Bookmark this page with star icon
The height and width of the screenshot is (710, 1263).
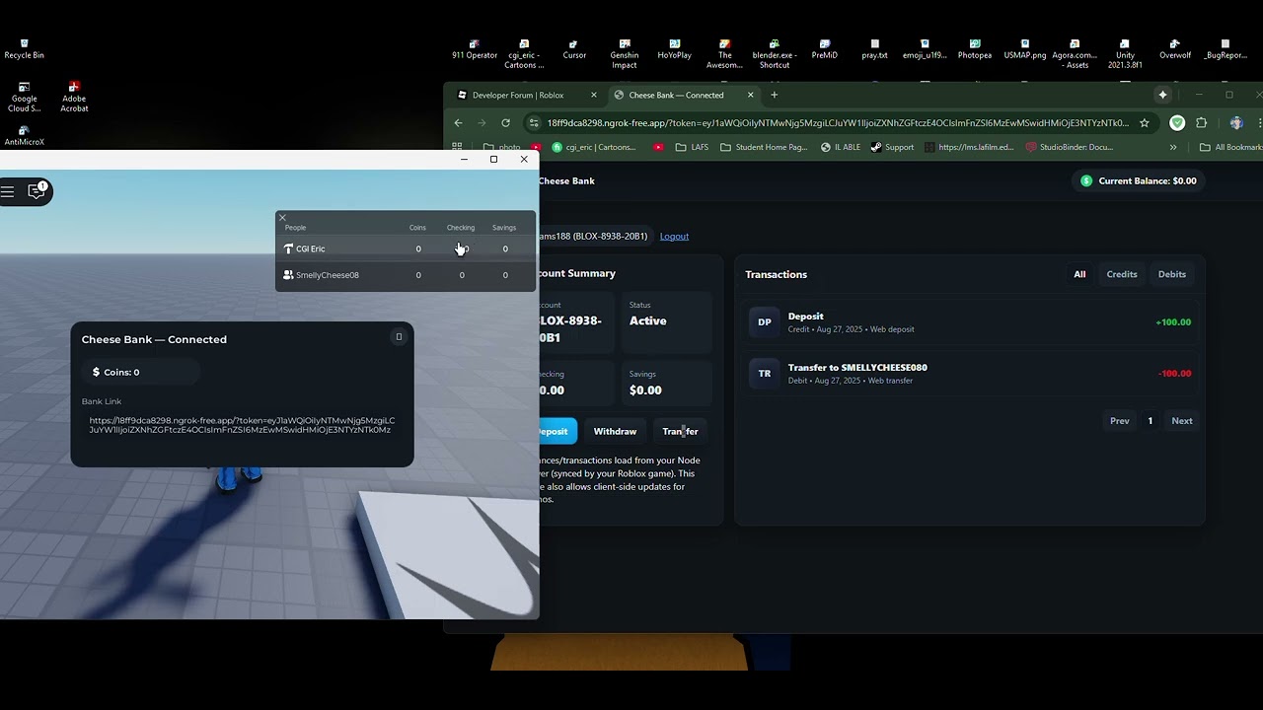(x=1145, y=123)
